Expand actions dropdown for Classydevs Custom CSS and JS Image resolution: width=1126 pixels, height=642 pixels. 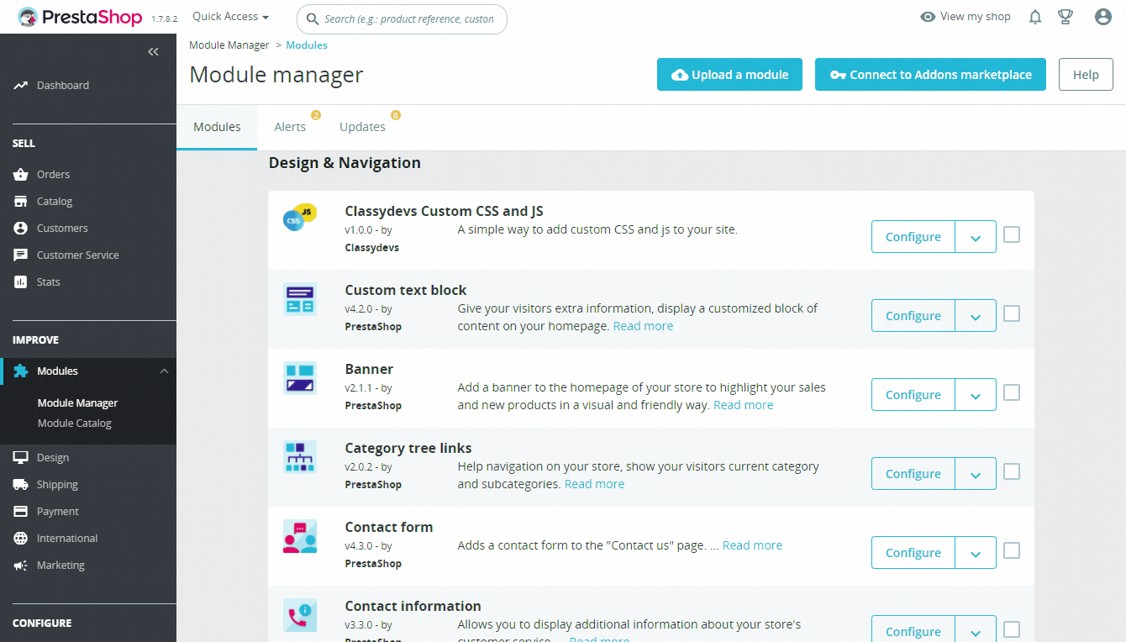tap(976, 237)
